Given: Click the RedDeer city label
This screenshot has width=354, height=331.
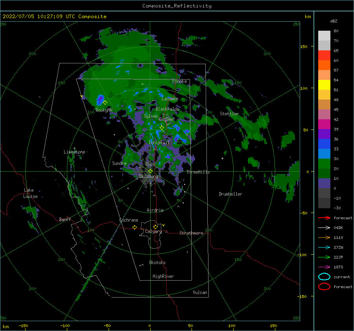Looking at the screenshot, I should (x=167, y=119).
